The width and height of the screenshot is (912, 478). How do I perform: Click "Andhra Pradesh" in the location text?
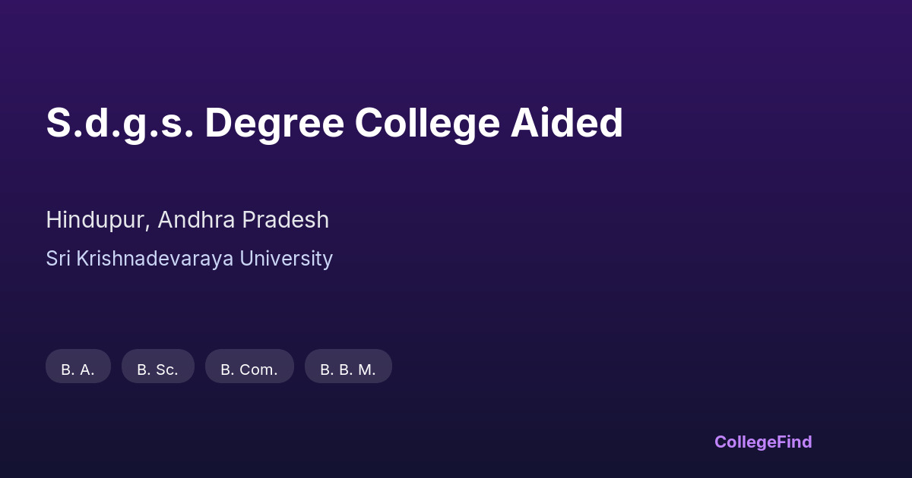click(243, 220)
